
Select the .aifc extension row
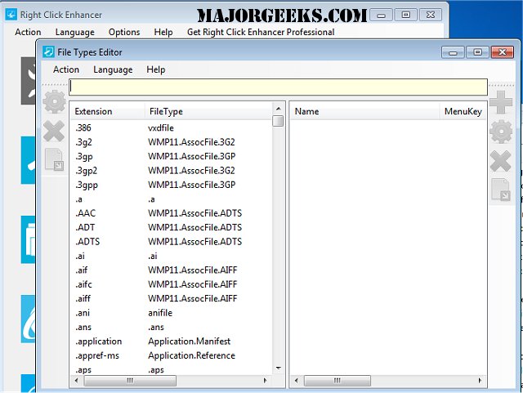(x=172, y=284)
